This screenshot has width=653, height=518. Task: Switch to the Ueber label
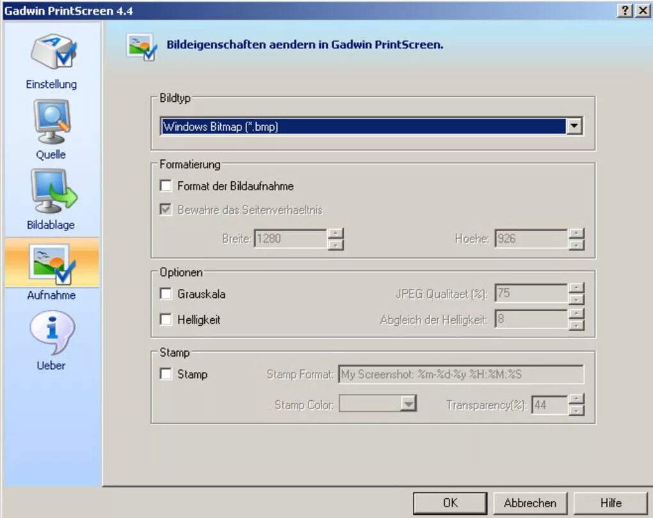pos(51,366)
